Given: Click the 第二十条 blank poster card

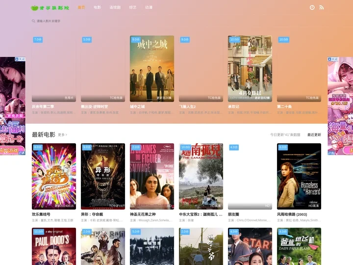Looking at the screenshot, I should (x=299, y=69).
